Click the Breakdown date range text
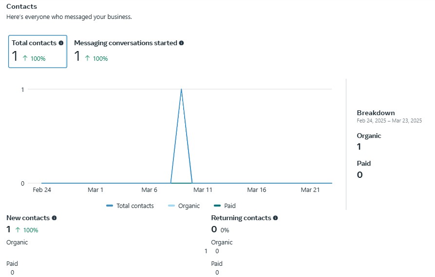This screenshot has width=435, height=277. pos(389,121)
